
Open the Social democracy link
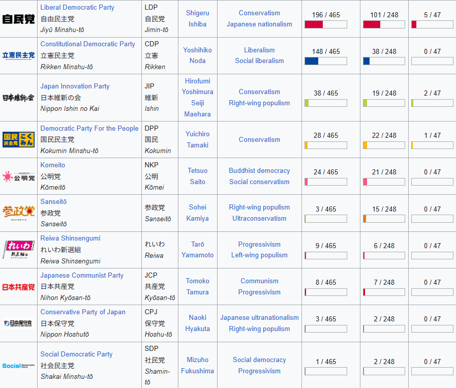pyautogui.click(x=259, y=360)
